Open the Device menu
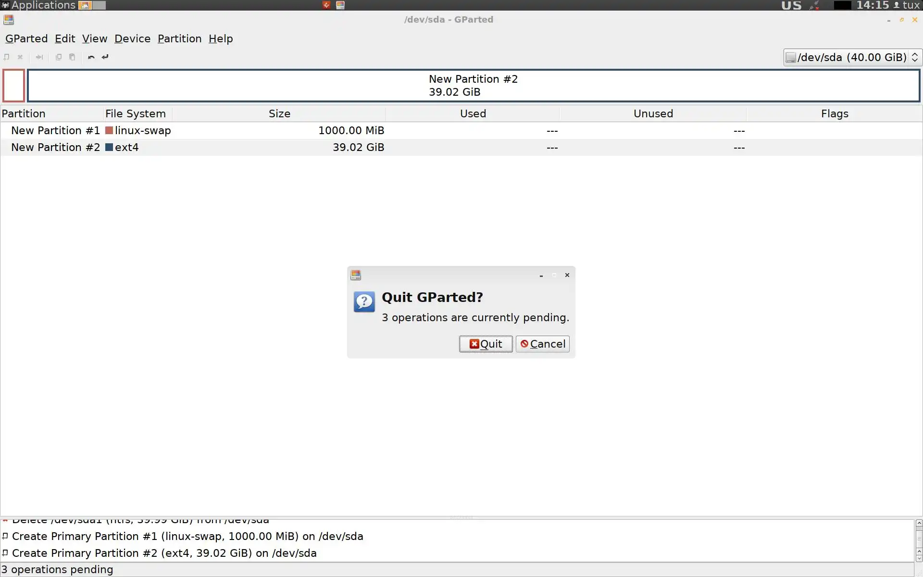 tap(132, 38)
